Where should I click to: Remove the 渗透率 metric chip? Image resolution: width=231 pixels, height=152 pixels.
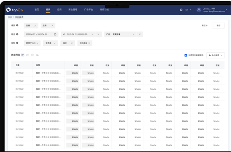[x=55, y=43]
